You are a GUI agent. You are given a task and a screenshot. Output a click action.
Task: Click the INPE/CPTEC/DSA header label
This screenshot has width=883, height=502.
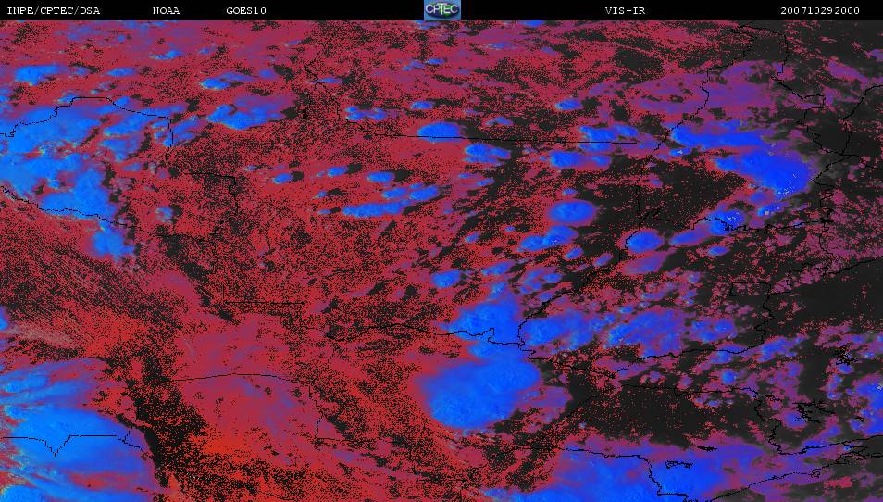(53, 10)
